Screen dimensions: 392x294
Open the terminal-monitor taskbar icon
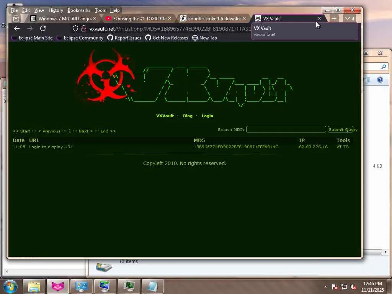coord(129,286)
